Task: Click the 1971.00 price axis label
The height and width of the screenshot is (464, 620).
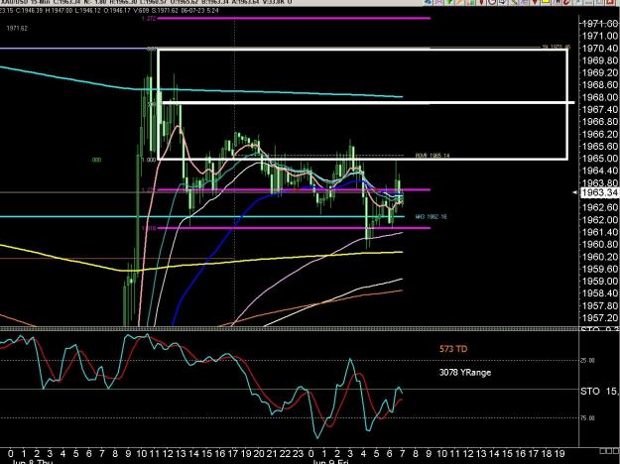Action: 600,36
